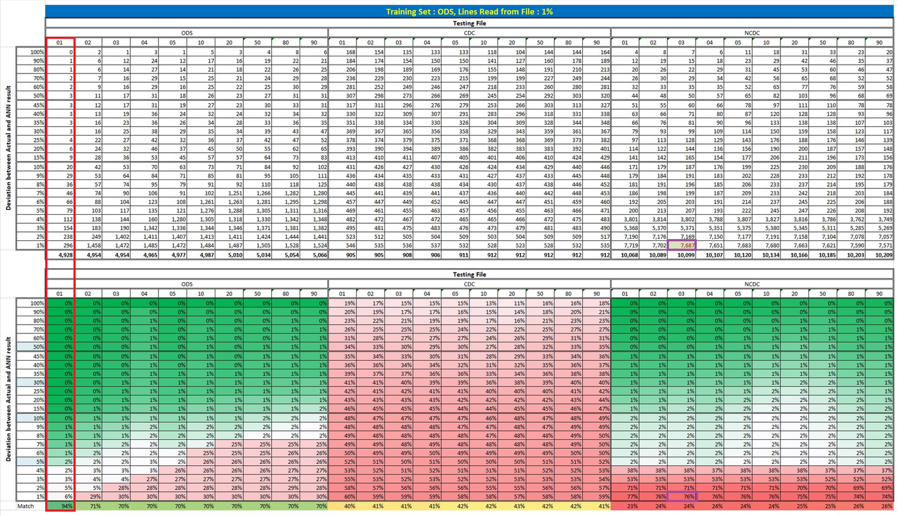
Task: Select the 94% Match cell
Action: click(x=60, y=506)
